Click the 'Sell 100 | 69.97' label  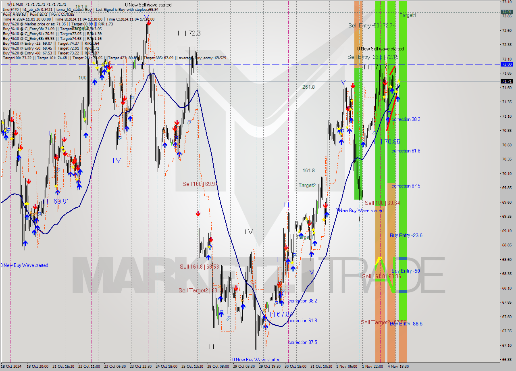[200, 184]
